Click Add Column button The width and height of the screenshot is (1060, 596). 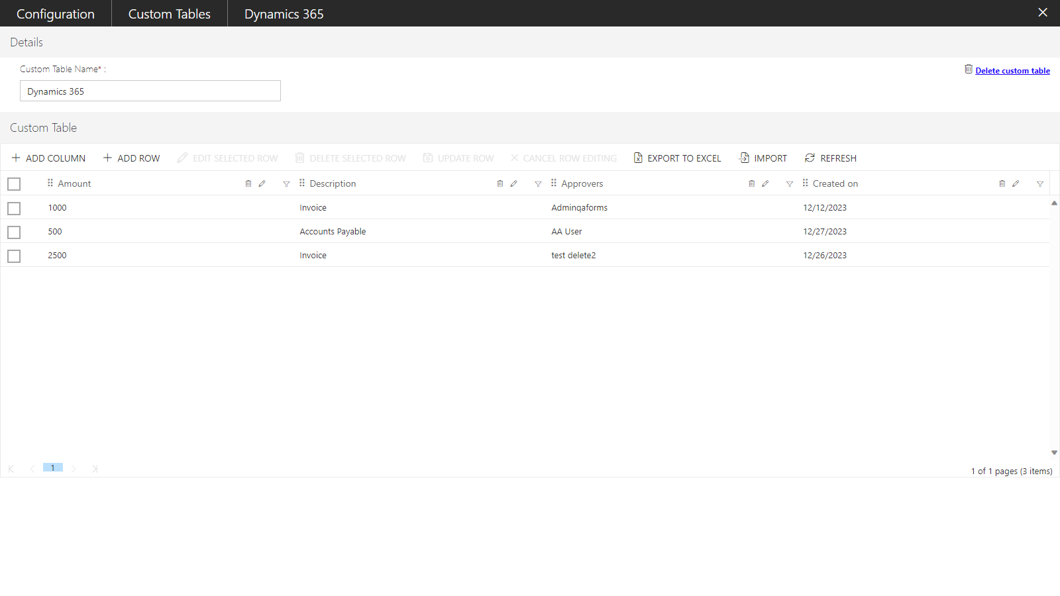[x=48, y=158]
